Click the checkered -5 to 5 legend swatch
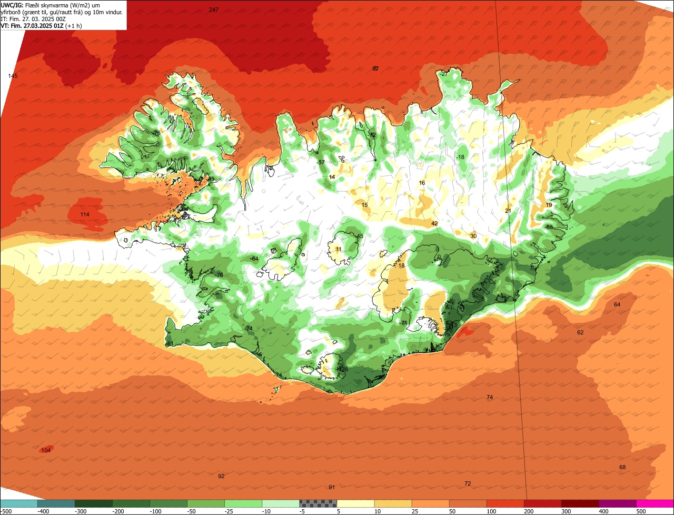Image resolution: width=674 pixels, height=515 pixels. [x=318, y=503]
